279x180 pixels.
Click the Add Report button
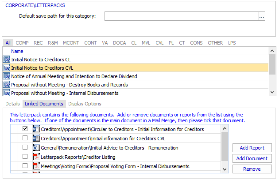(252, 148)
